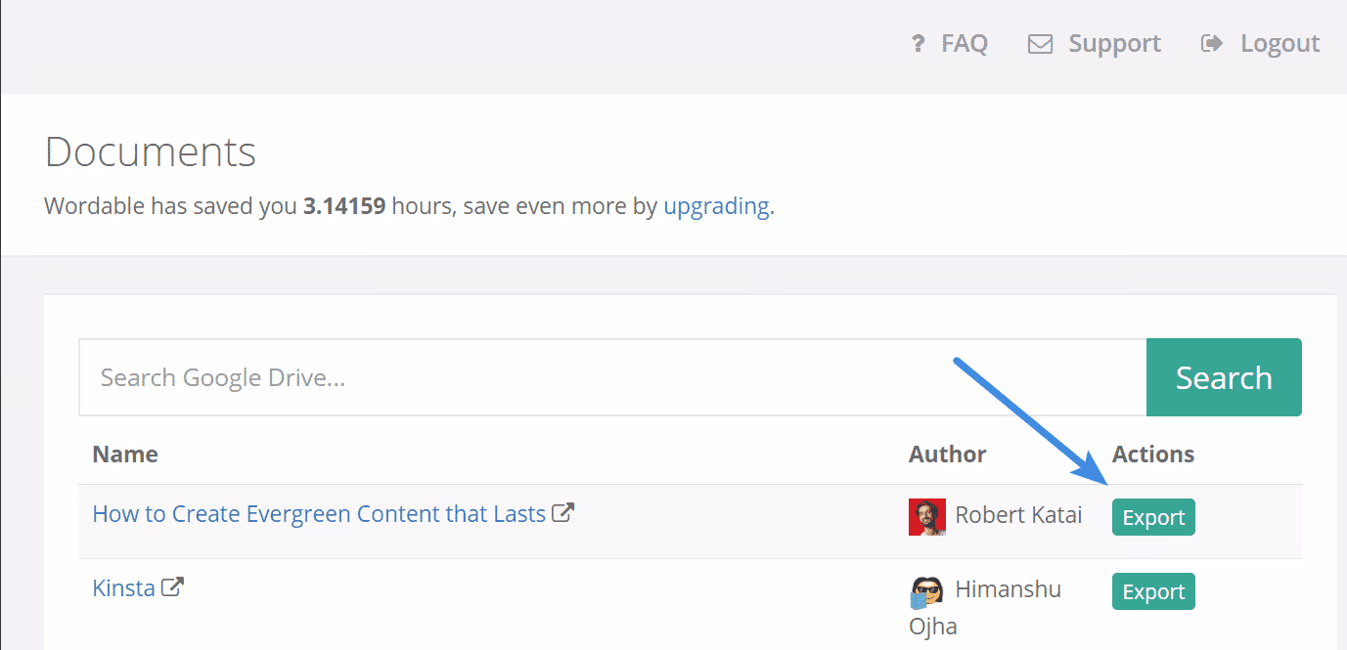Viewport: 1347px width, 650px height.
Task: Select Logout in the top navigation
Action: coord(1280,44)
